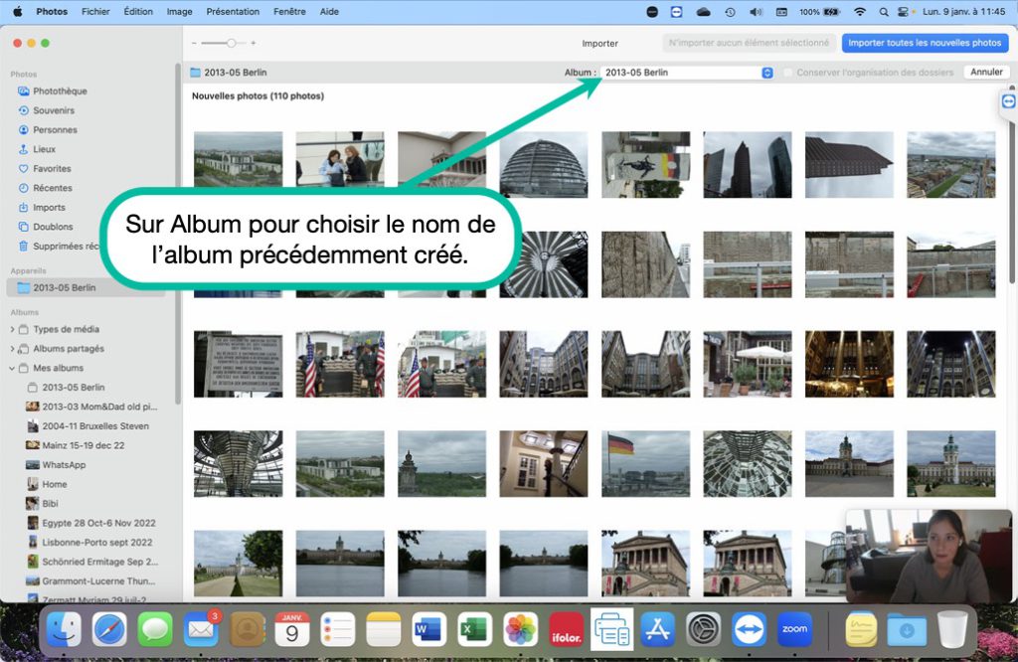Viewport: 1018px width, 662px height.
Task: Expand Albums partagés in the sidebar
Action: click(x=12, y=349)
